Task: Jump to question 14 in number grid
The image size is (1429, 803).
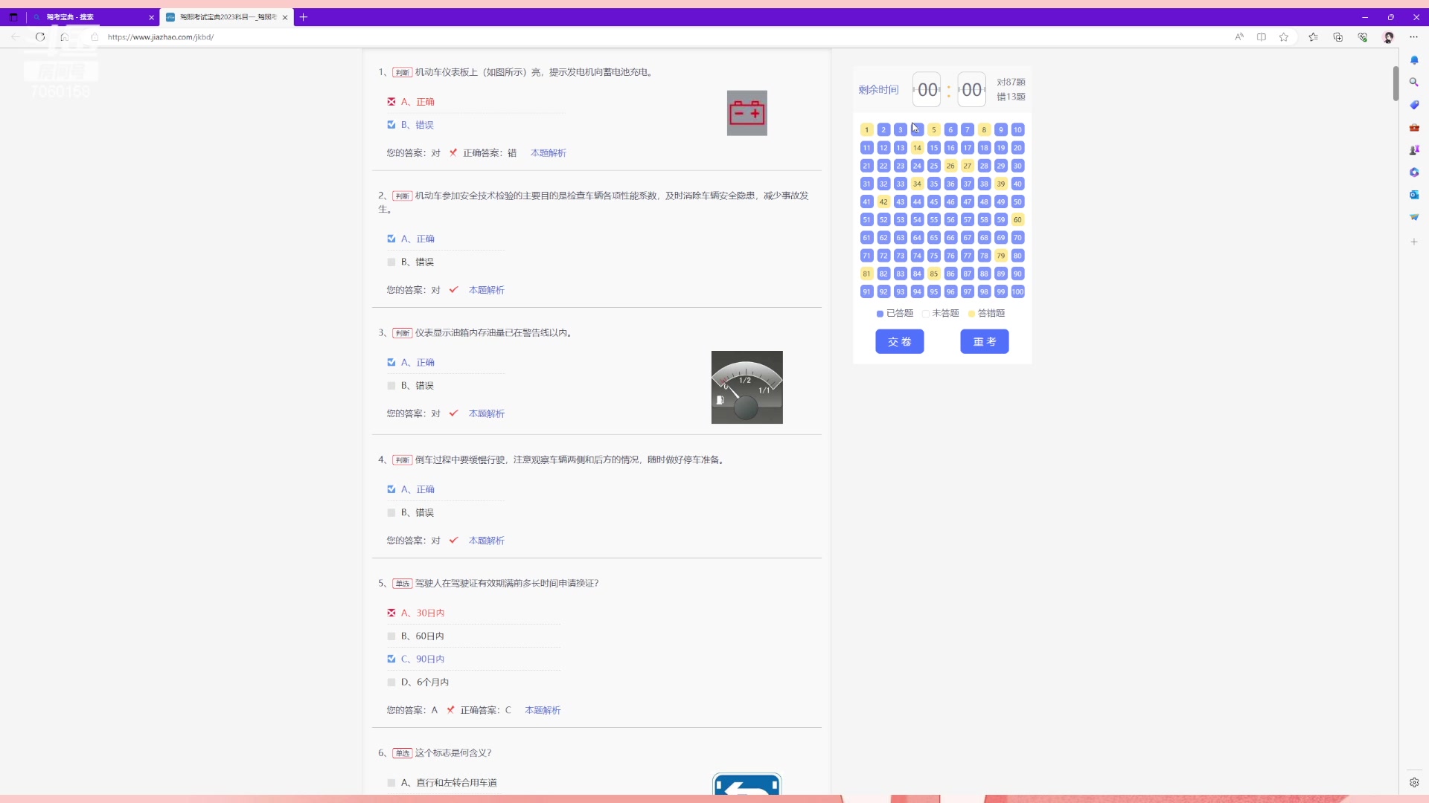Action: click(x=917, y=147)
